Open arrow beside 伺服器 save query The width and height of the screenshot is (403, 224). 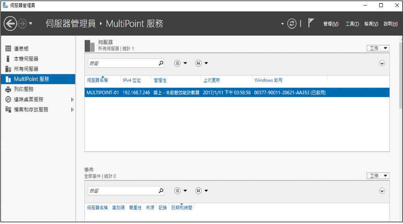click(x=206, y=63)
